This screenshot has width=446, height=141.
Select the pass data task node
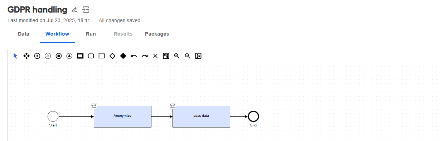[x=201, y=116]
